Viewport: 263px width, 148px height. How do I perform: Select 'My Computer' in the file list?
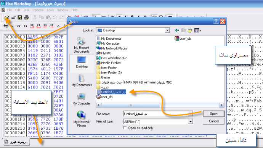coord(108,43)
